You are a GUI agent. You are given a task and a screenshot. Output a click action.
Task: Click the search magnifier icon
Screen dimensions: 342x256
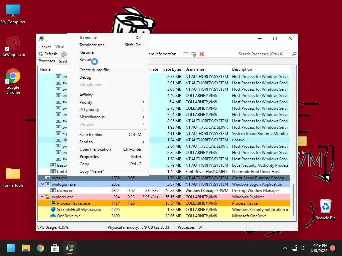coord(294,54)
